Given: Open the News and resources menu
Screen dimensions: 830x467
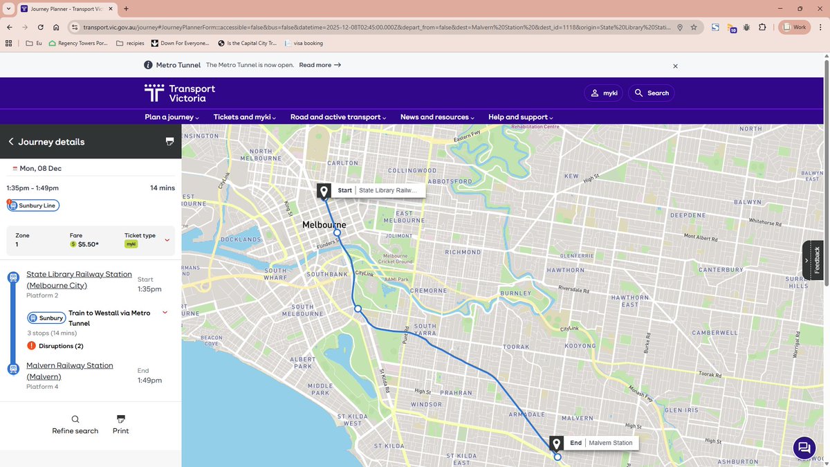Looking at the screenshot, I should click(438, 117).
